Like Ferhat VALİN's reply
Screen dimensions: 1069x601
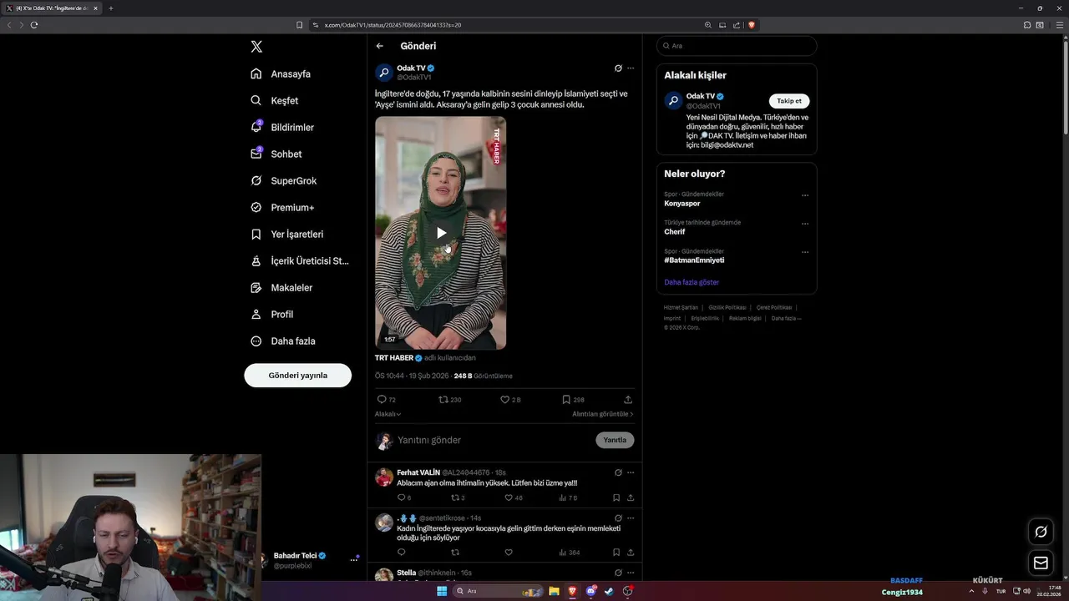click(x=509, y=497)
